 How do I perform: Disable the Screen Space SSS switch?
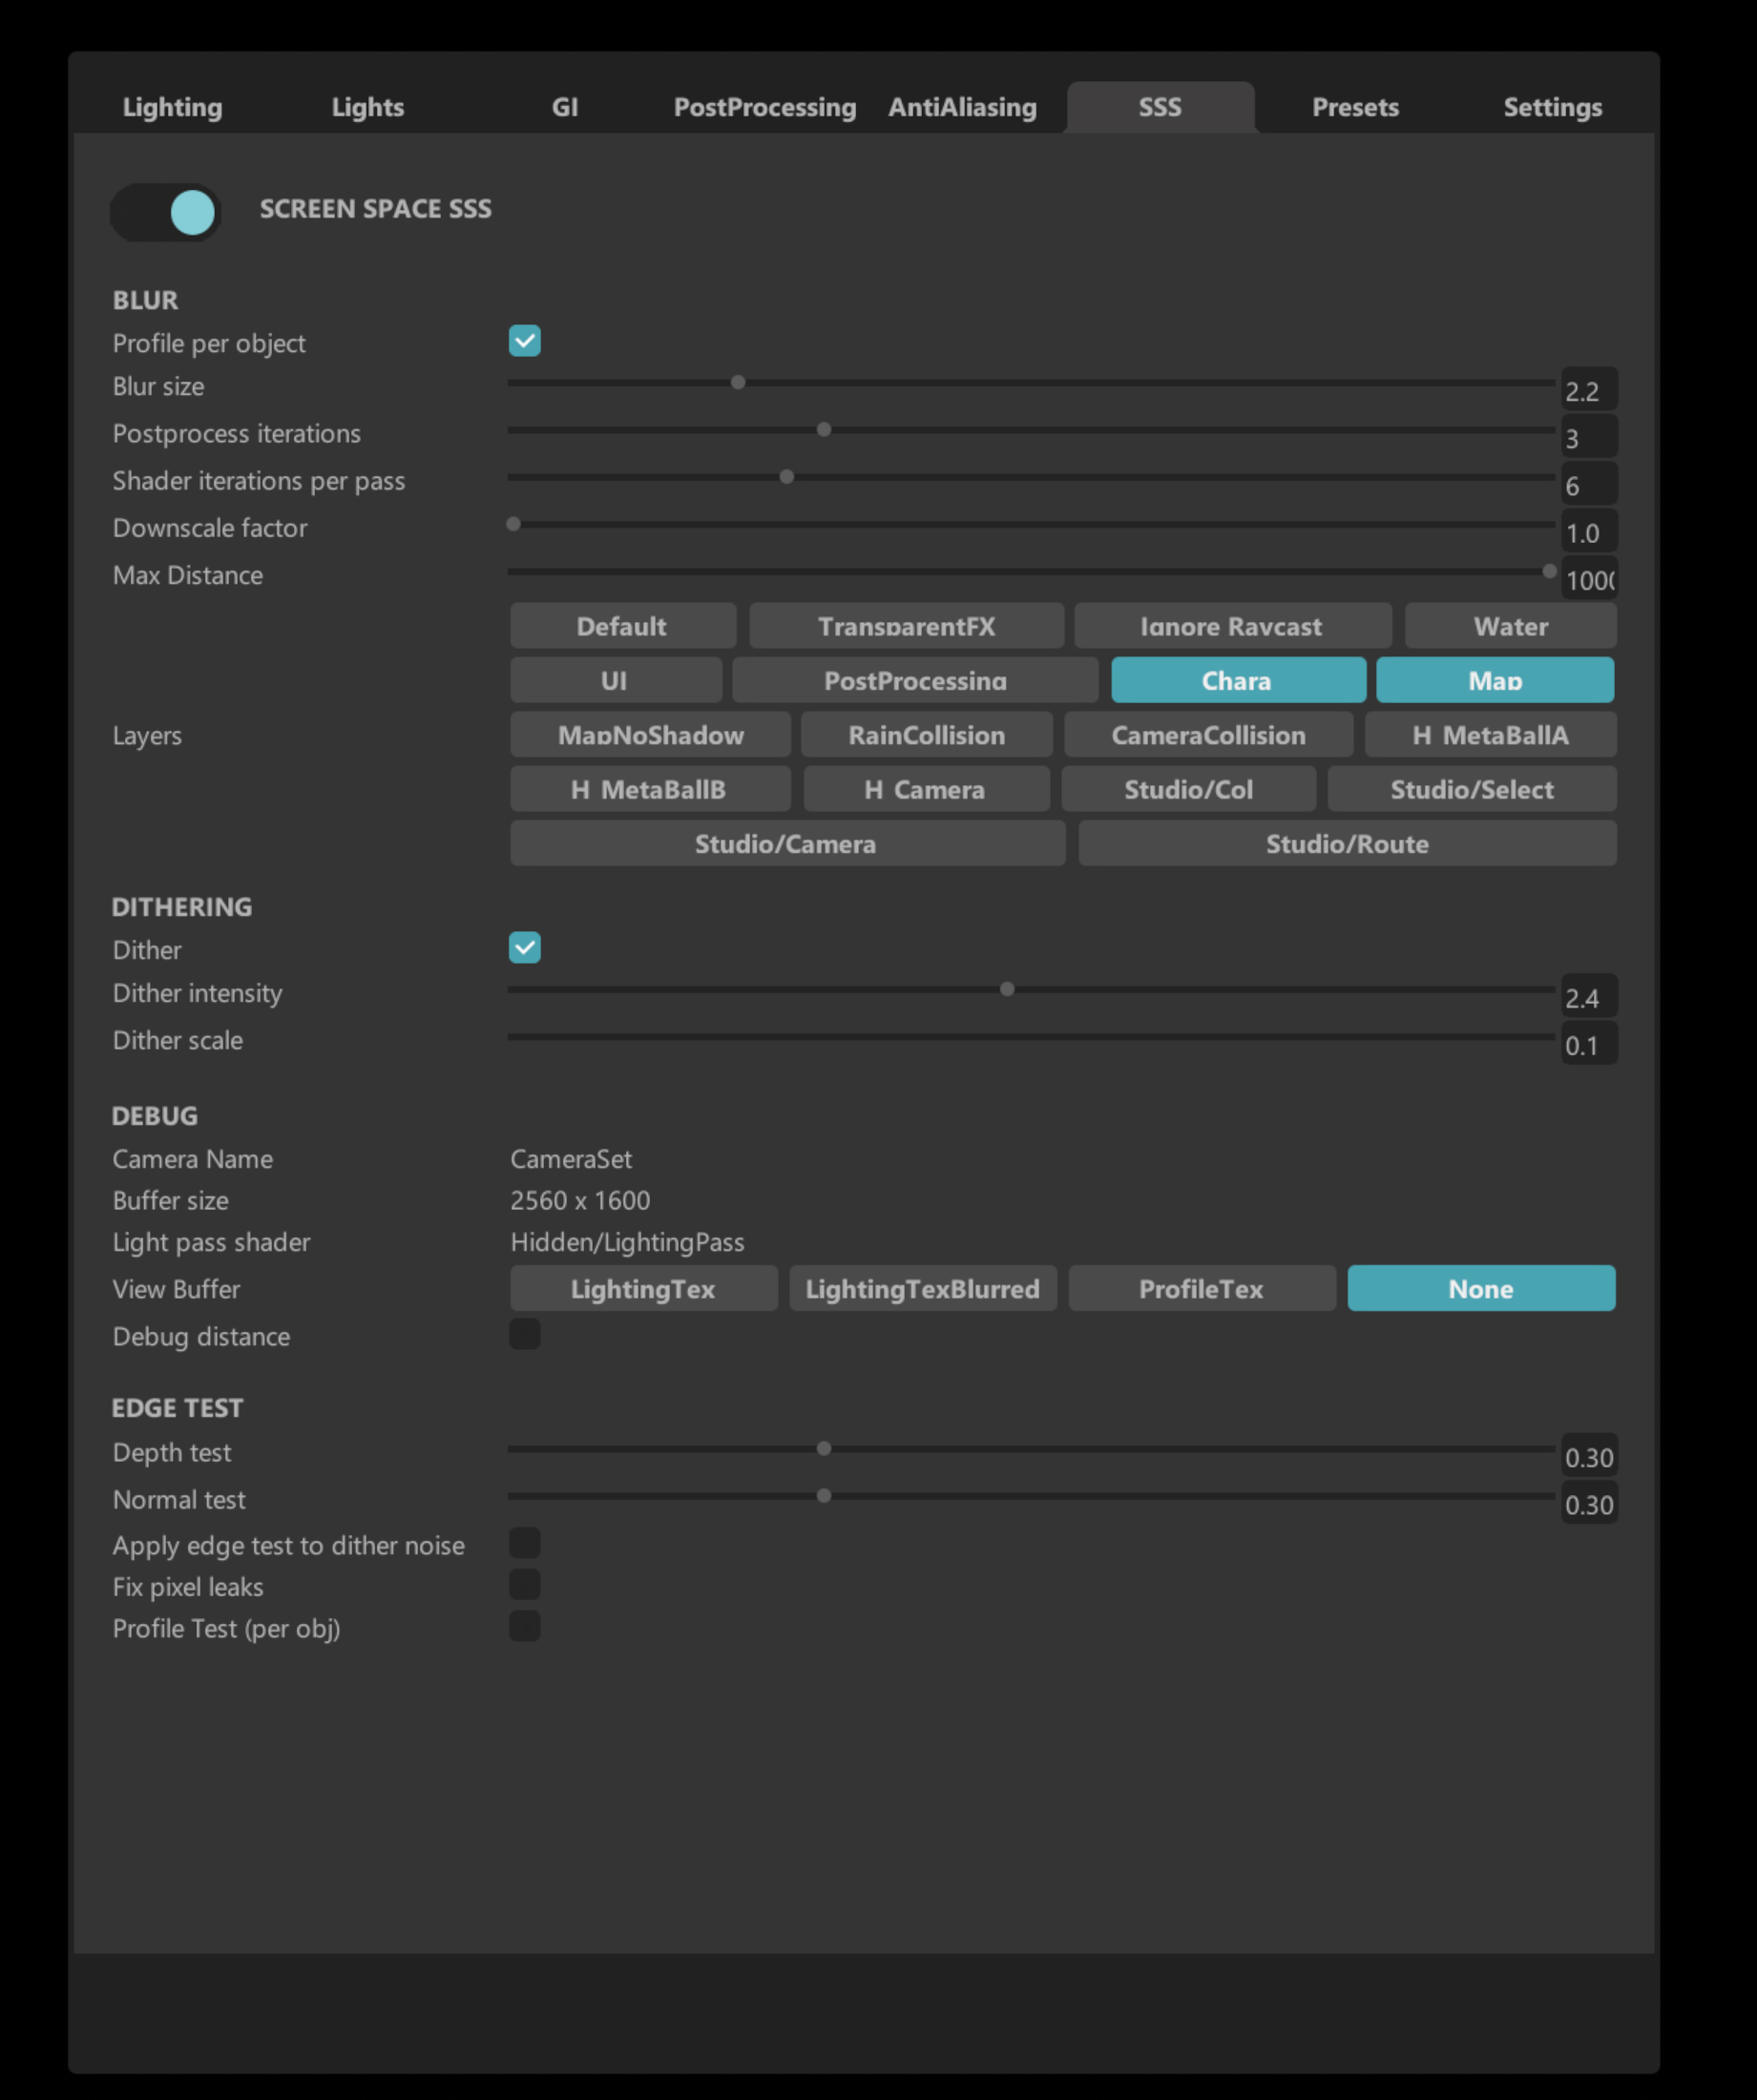click(x=165, y=212)
